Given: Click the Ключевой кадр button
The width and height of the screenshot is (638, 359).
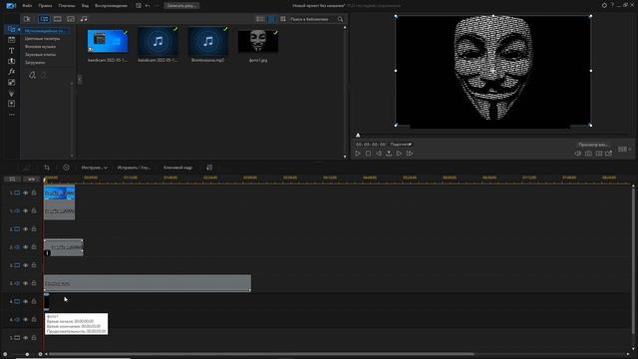Looking at the screenshot, I should (177, 168).
